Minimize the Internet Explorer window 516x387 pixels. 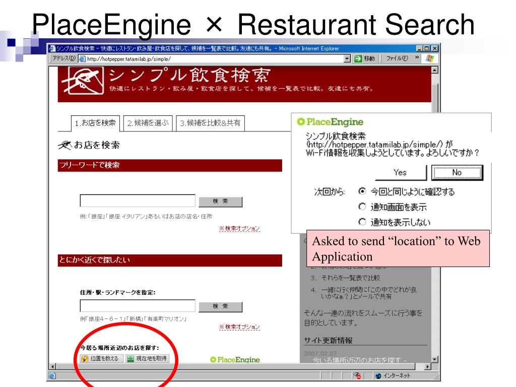[x=419, y=48]
